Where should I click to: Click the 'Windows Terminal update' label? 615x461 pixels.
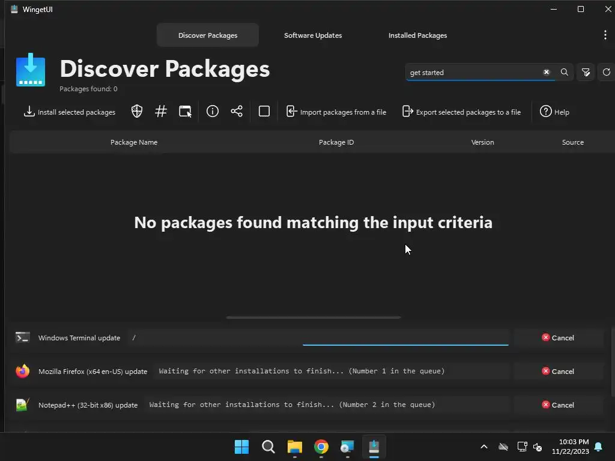click(x=79, y=338)
